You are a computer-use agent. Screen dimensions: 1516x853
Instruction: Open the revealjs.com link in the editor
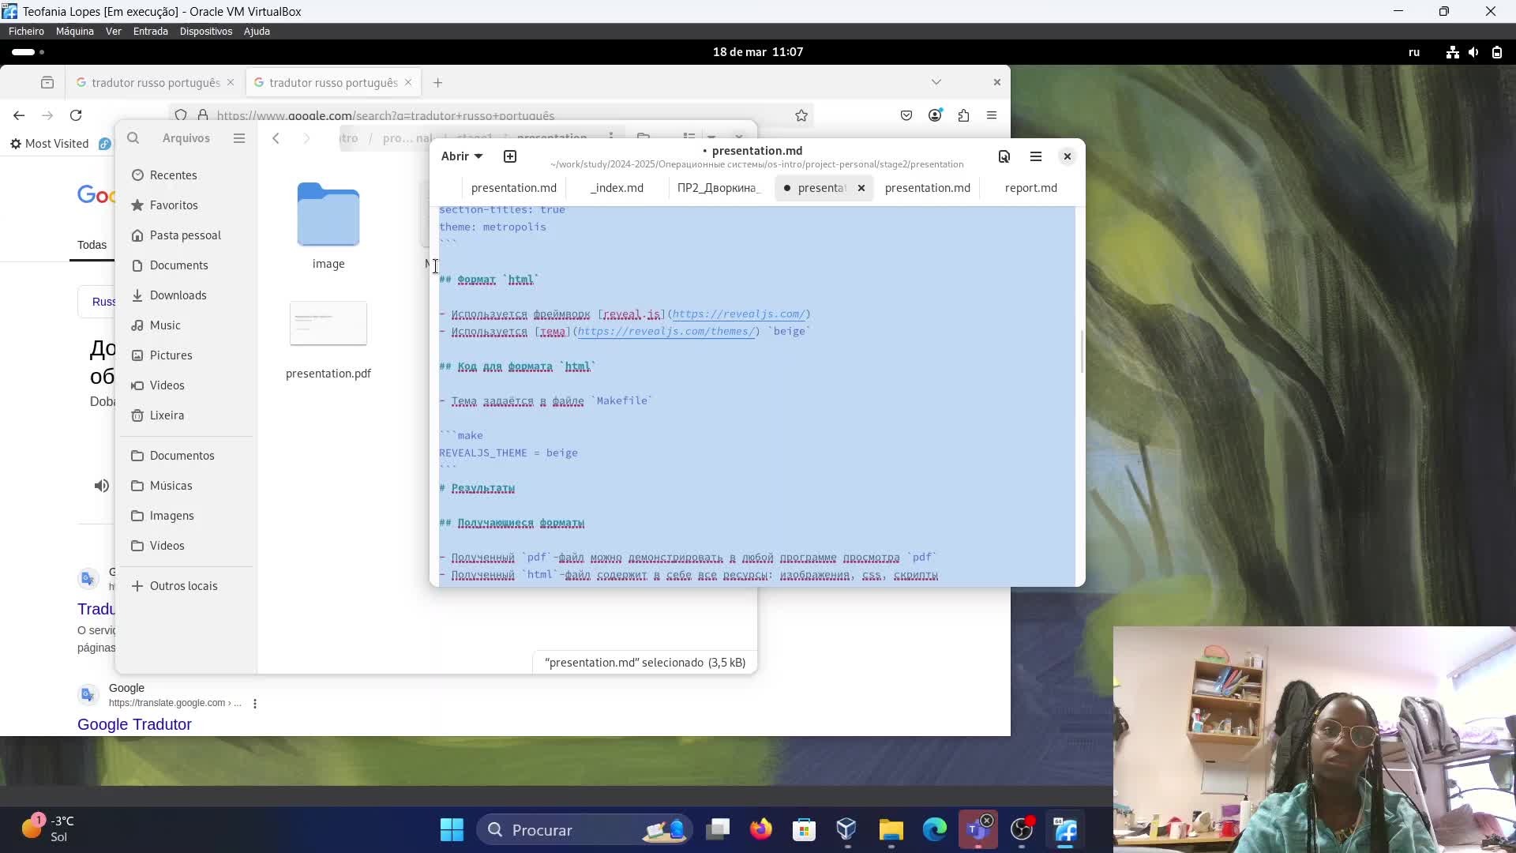tap(738, 314)
